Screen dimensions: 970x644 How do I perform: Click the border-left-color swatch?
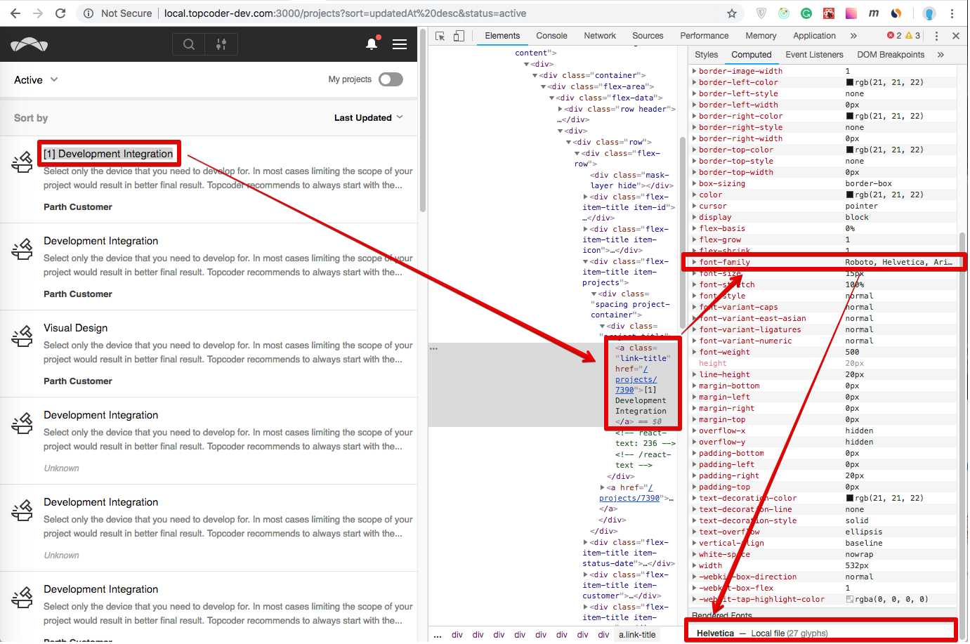point(850,82)
